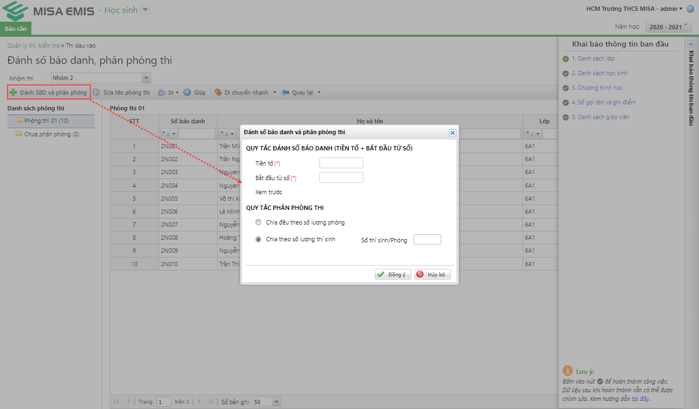Click the Giúp help toolbar button

point(195,93)
